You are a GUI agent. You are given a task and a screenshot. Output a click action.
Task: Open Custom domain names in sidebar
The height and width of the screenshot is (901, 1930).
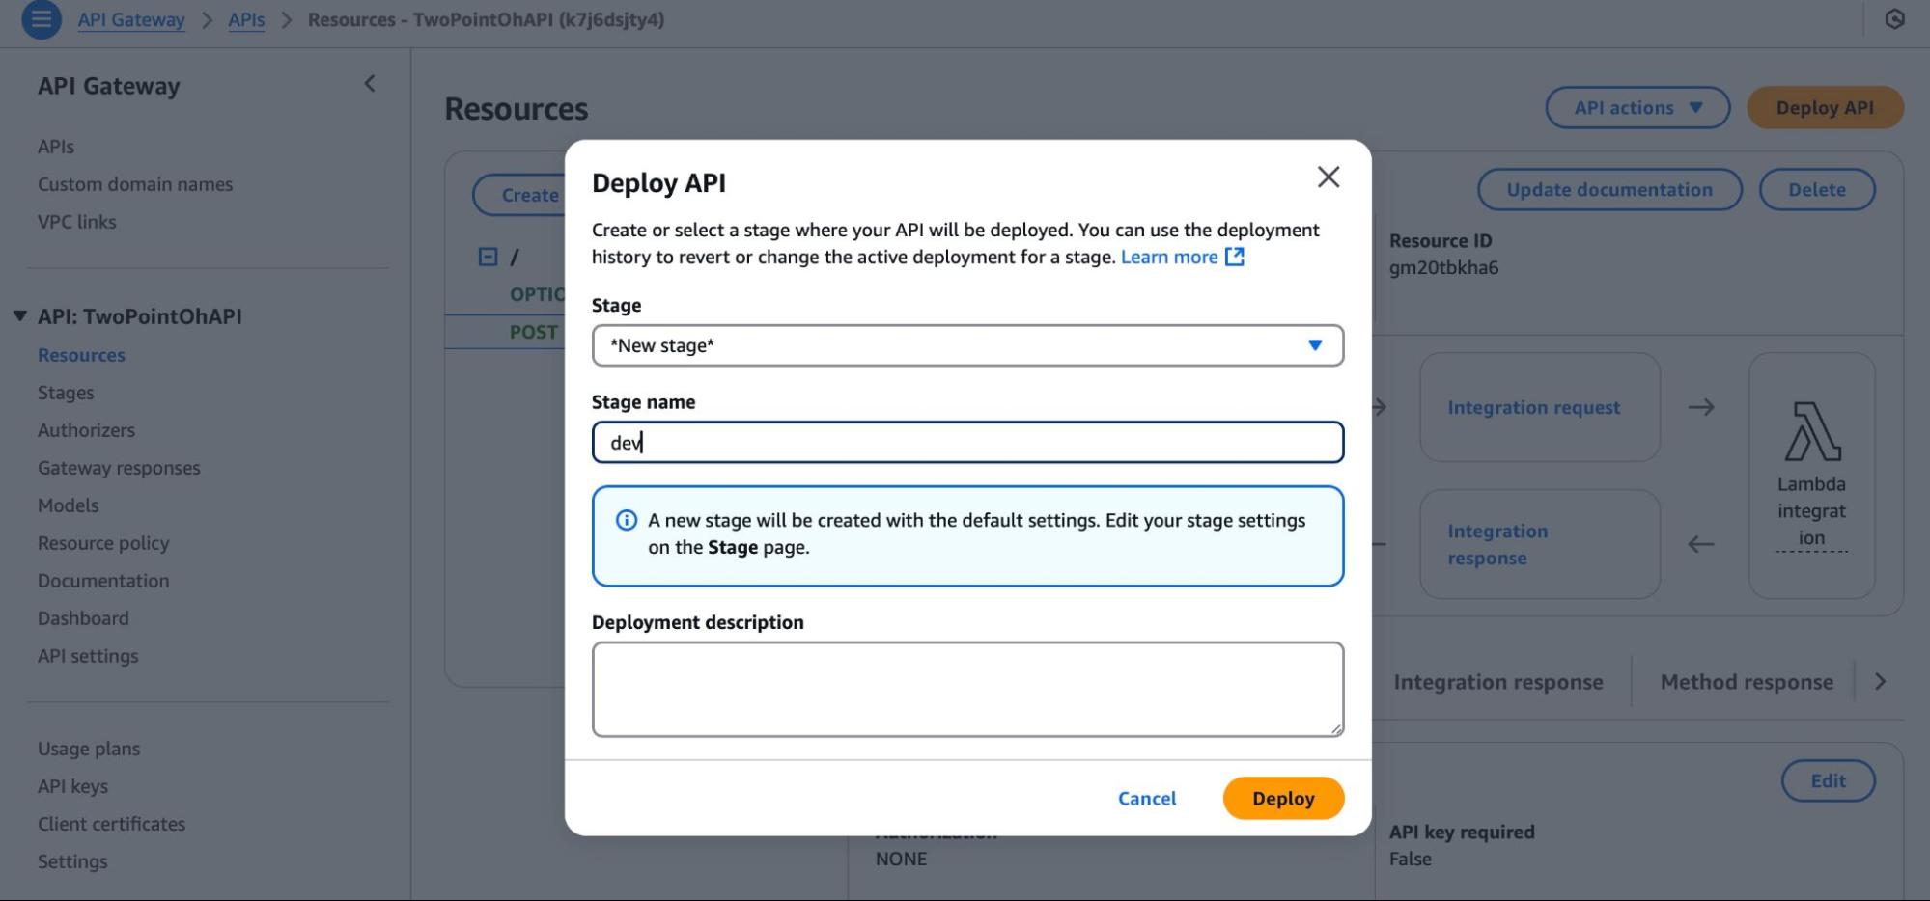[135, 184]
